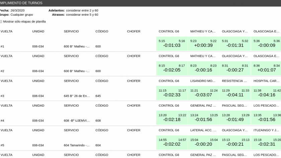Viewport: 281px width, 158px height.
Task: Select service '608 -Bº UJEMVI...' in vuelta #4
Action: 77,121
